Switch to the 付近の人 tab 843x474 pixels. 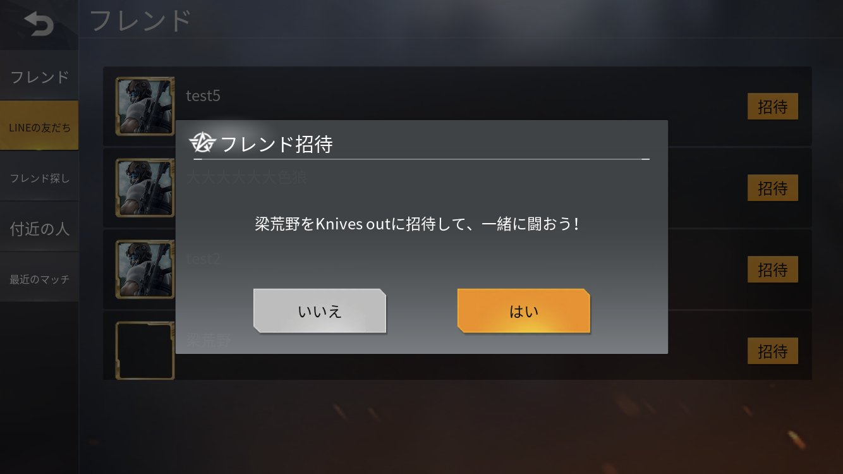coord(39,228)
